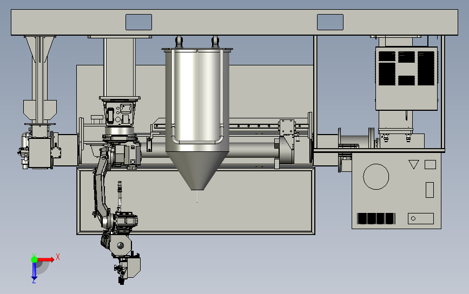Select the right rectangular cutout in top beam

pos(330,22)
